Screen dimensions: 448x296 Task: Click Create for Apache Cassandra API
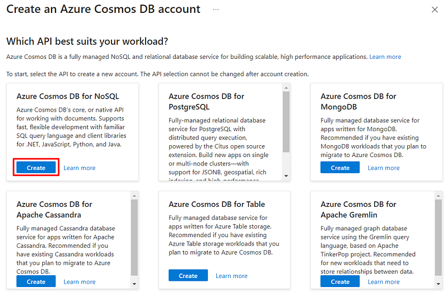pyautogui.click(x=36, y=281)
